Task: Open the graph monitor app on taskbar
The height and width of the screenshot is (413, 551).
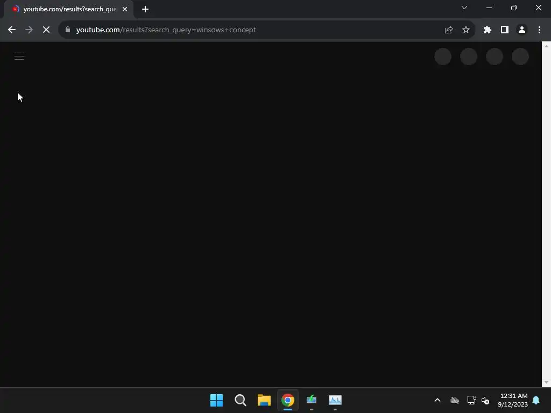Action: tap(335, 400)
